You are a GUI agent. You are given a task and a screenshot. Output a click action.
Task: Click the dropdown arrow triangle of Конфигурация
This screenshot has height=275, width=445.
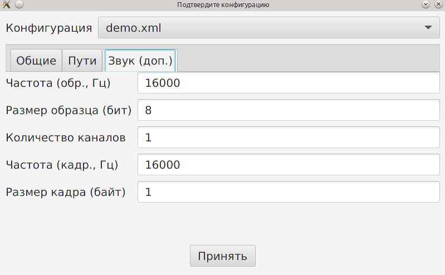(428, 27)
